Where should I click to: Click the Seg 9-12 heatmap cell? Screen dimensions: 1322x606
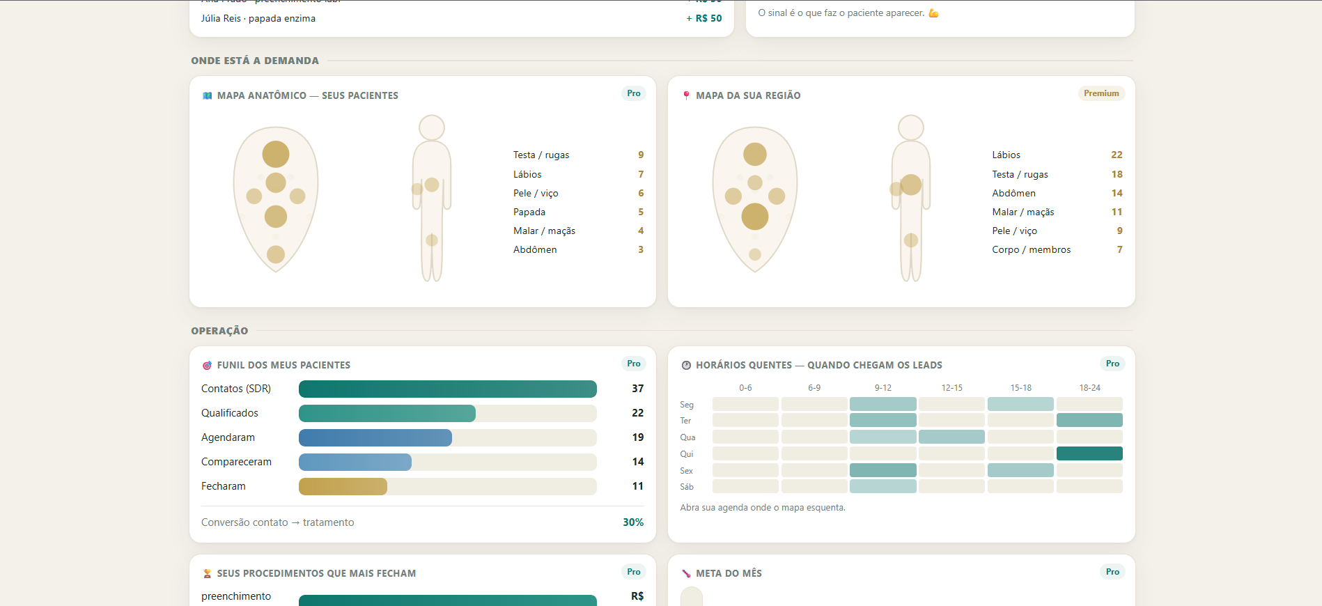(x=882, y=404)
